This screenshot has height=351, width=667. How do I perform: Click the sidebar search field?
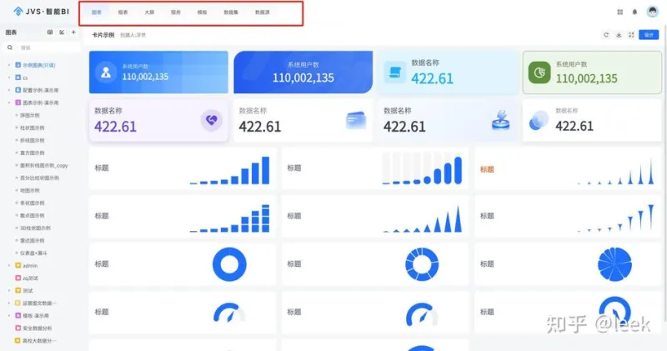tap(41, 48)
